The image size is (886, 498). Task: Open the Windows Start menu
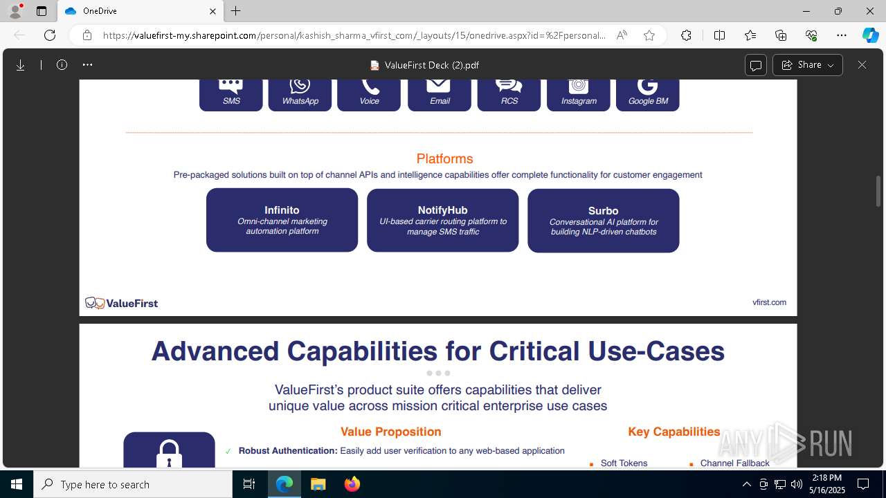pyautogui.click(x=17, y=484)
